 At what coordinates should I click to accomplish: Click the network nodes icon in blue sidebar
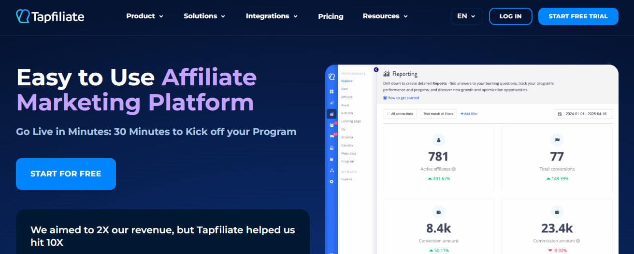click(331, 170)
